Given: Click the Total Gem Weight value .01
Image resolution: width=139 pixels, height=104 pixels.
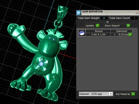Looking at the screenshot, I should [x=104, y=18].
